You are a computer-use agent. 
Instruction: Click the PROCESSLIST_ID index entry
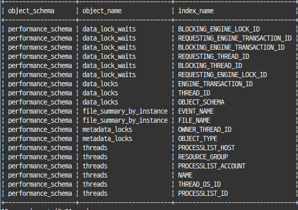coord(203,194)
